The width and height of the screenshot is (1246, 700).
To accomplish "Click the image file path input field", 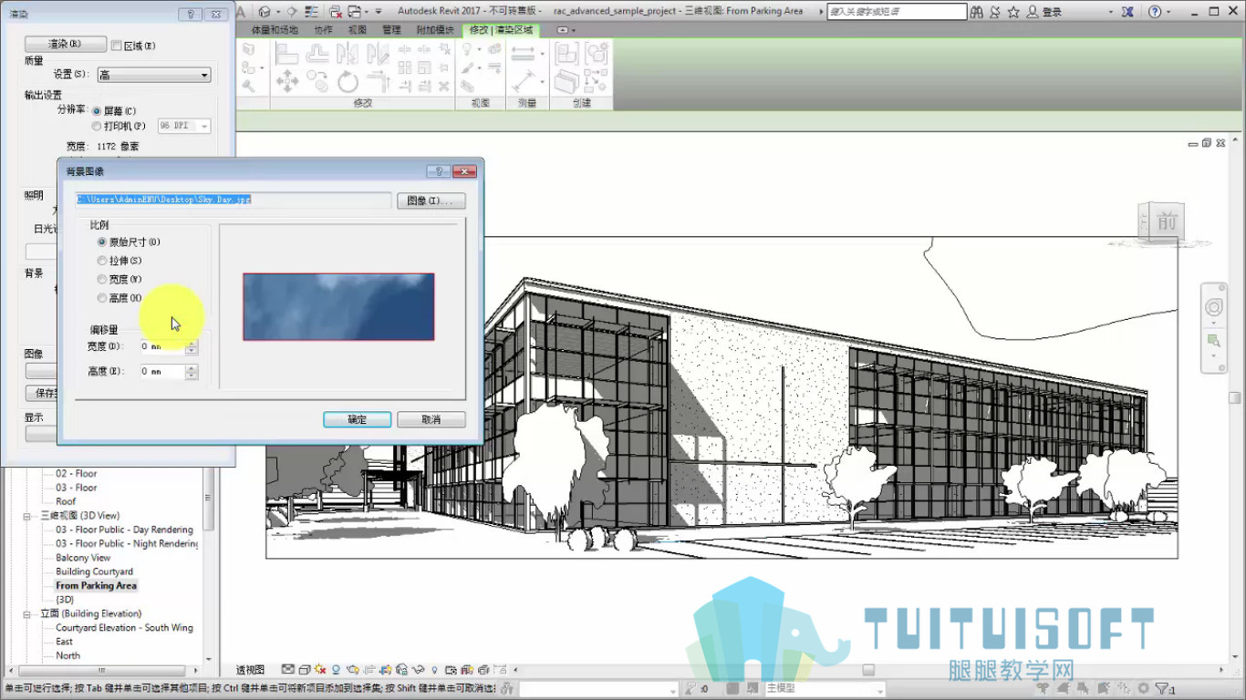I will [234, 200].
